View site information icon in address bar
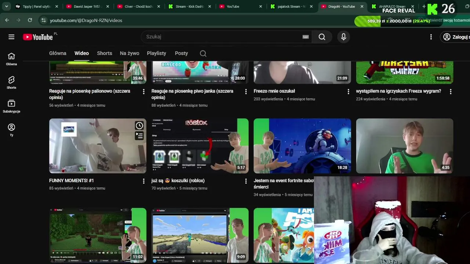Image resolution: width=470 pixels, height=264 pixels. (43, 20)
